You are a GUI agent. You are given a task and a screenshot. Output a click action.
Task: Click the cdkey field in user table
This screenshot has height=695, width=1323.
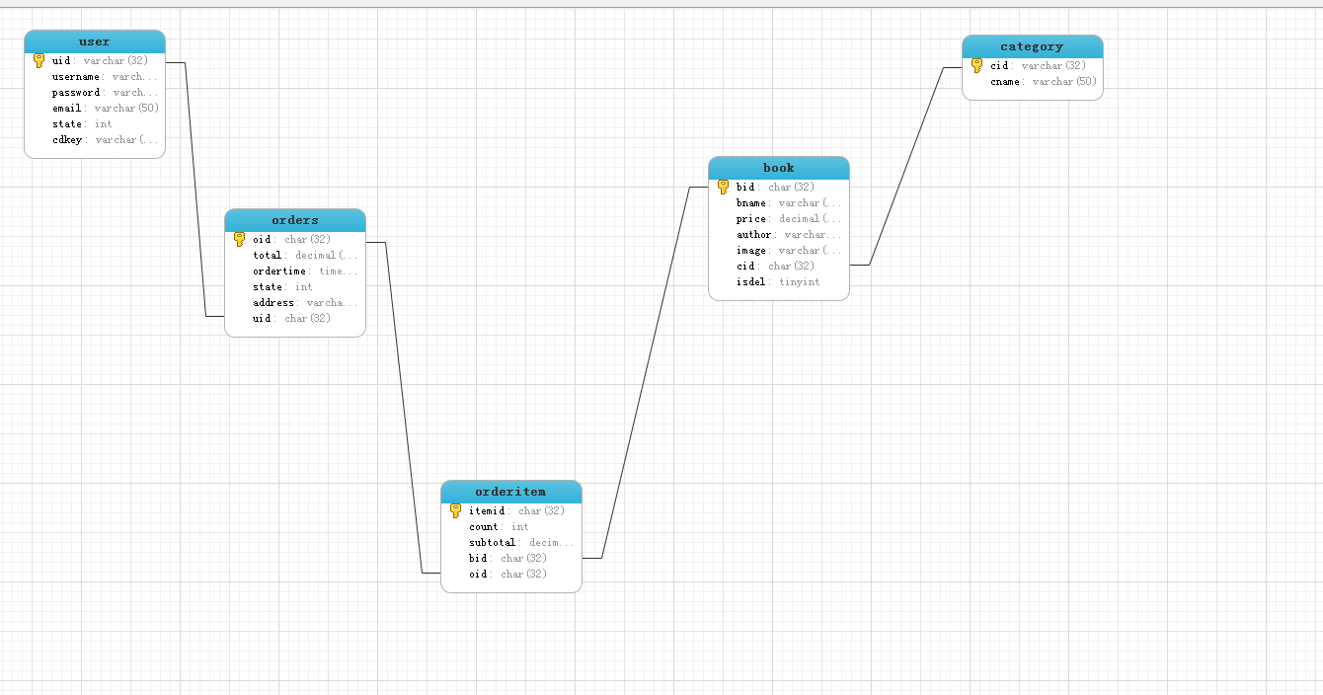(x=105, y=139)
